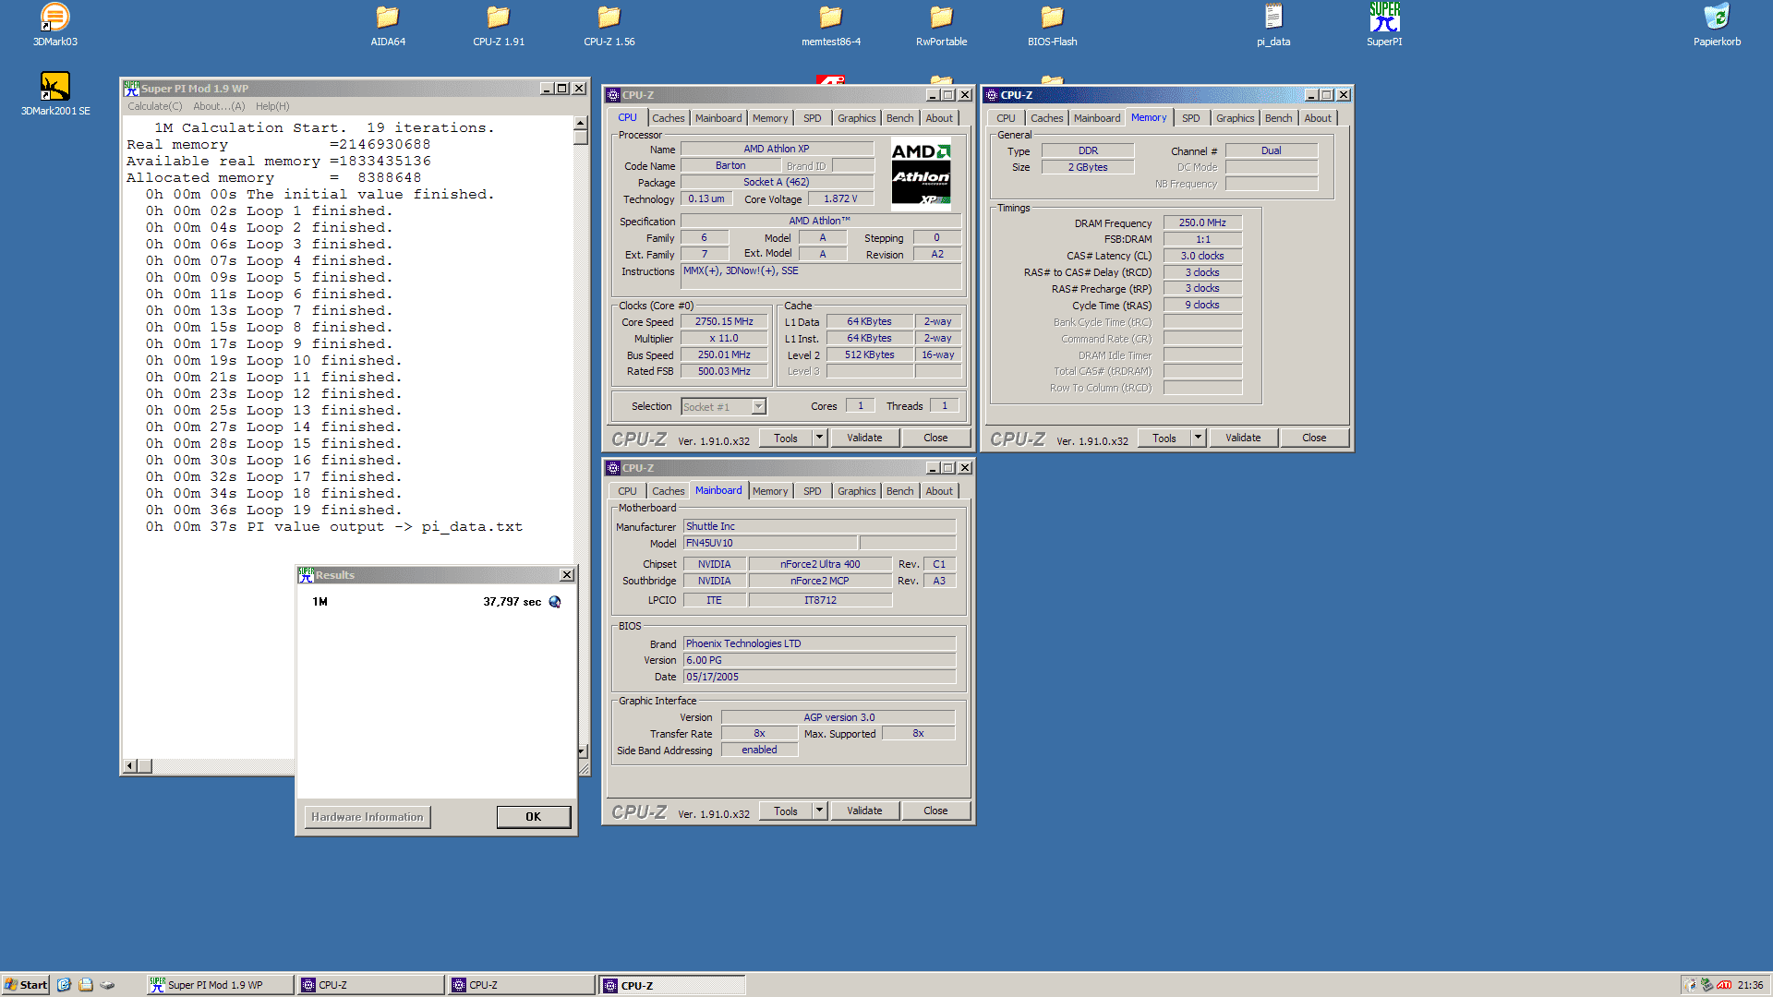Image resolution: width=1773 pixels, height=997 pixels.
Task: Open the 3DMark03 desktop shortcut
Action: click(54, 18)
